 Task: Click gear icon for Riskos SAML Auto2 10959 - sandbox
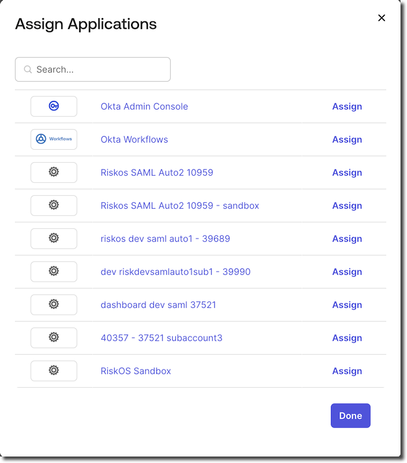(x=54, y=205)
